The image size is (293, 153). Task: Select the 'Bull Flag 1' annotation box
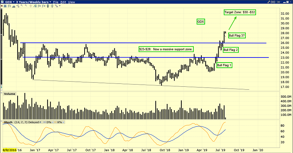tap(224, 65)
